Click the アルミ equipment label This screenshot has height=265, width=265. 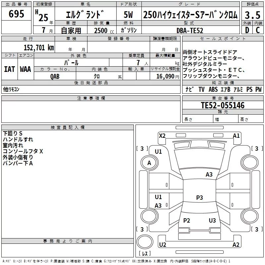pyautogui.click(x=238, y=89)
